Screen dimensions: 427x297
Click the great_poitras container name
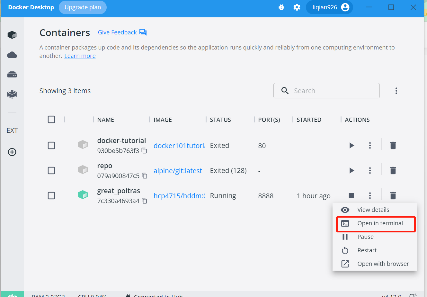click(119, 191)
